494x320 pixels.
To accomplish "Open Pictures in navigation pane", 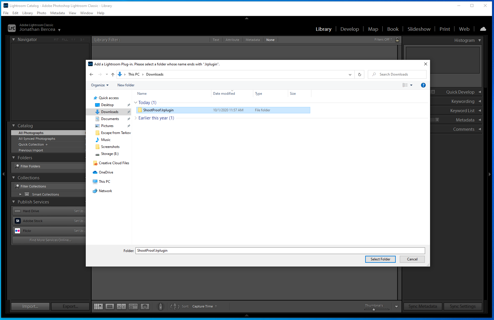I will [107, 126].
